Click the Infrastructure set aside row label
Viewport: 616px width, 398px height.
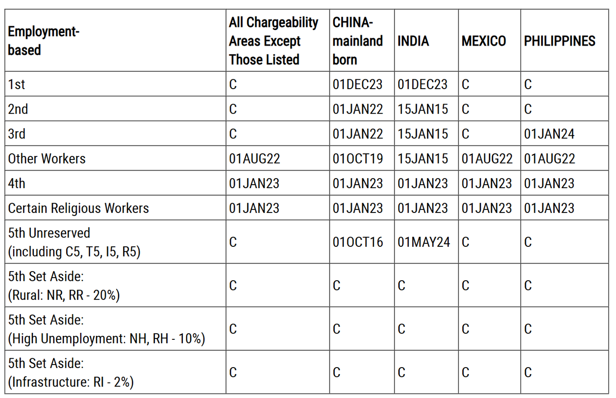pyautogui.click(x=71, y=372)
